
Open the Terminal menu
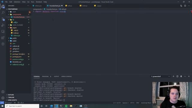tap(39, 2)
